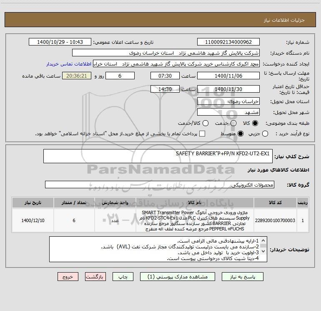
Task: Click the تعداد / مقدار column header
Action: [x=74, y=202]
